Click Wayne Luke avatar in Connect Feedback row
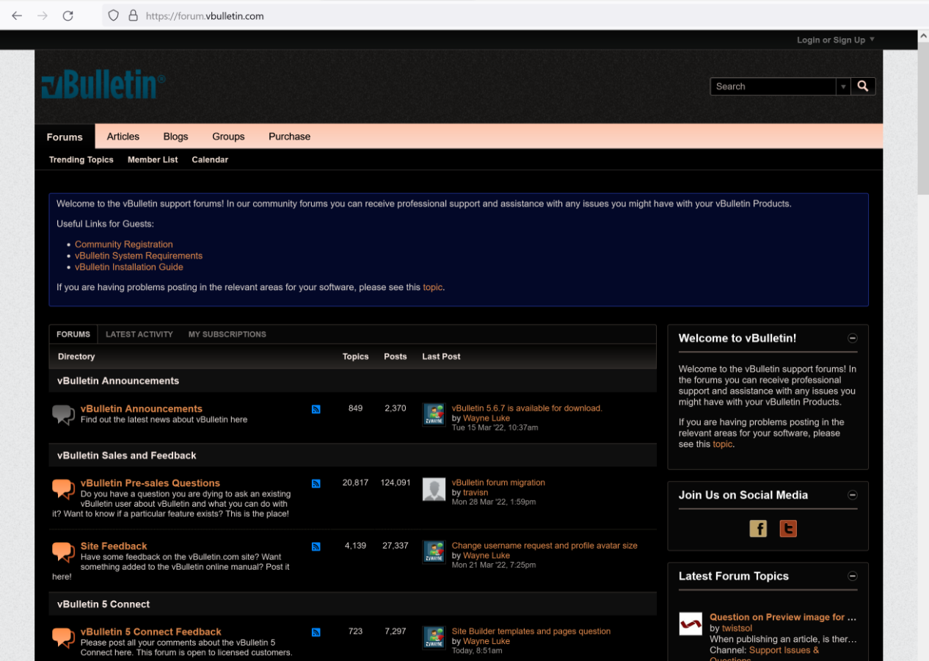This screenshot has height=661, width=929. pos(434,637)
